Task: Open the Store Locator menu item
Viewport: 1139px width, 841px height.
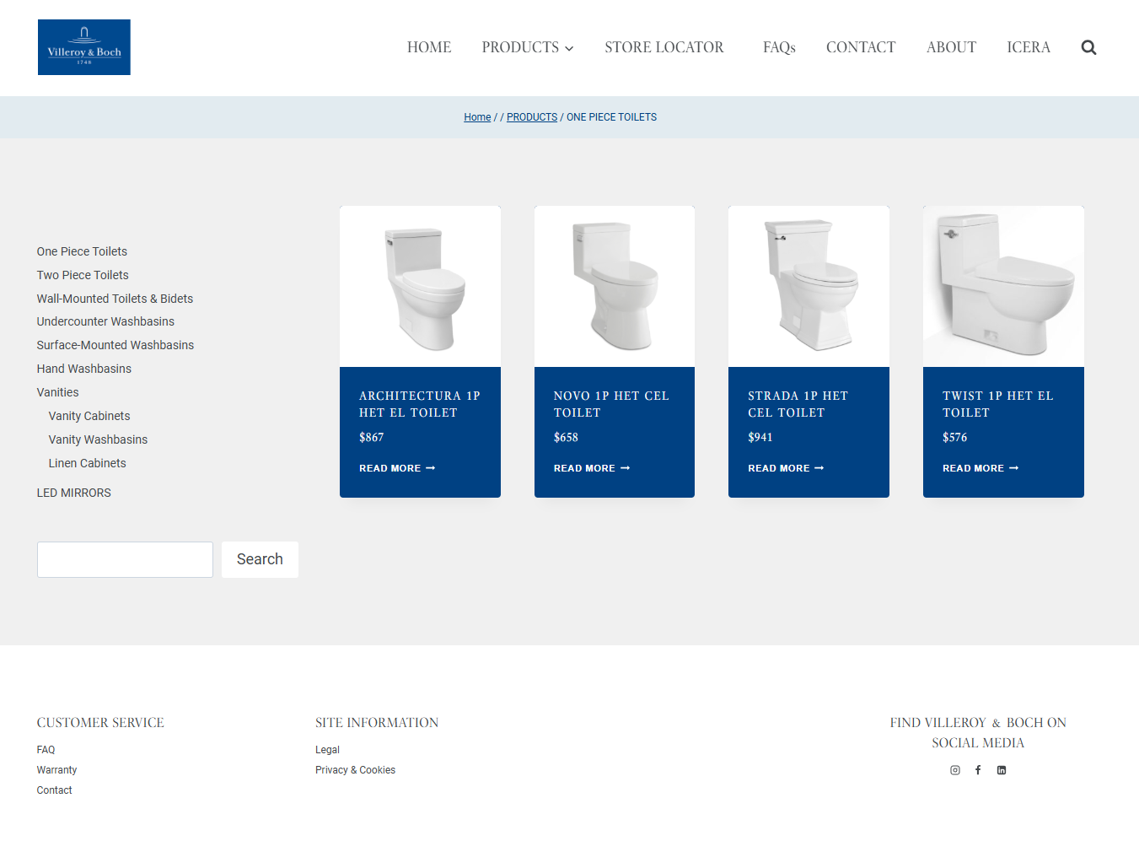Action: (x=664, y=47)
